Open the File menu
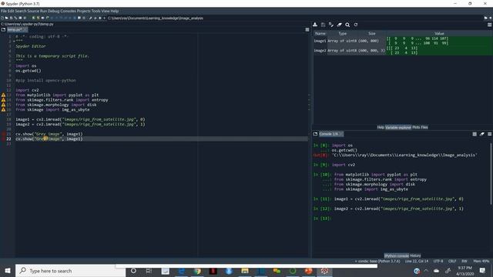This screenshot has width=493, height=277. click(x=3, y=11)
